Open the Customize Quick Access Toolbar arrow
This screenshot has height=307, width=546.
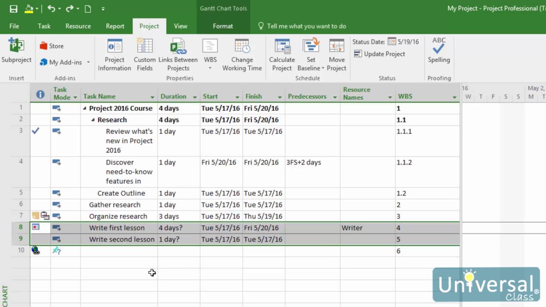coord(103,9)
